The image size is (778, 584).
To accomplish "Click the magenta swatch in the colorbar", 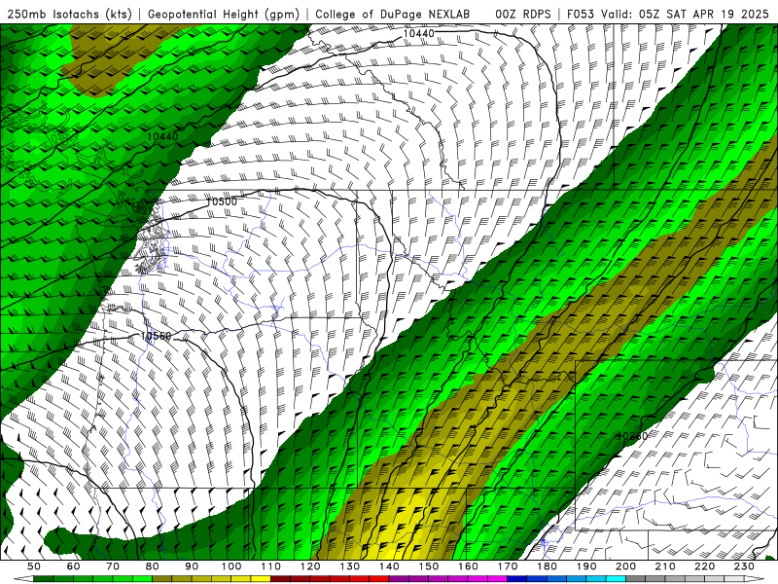I will click(x=497, y=579).
